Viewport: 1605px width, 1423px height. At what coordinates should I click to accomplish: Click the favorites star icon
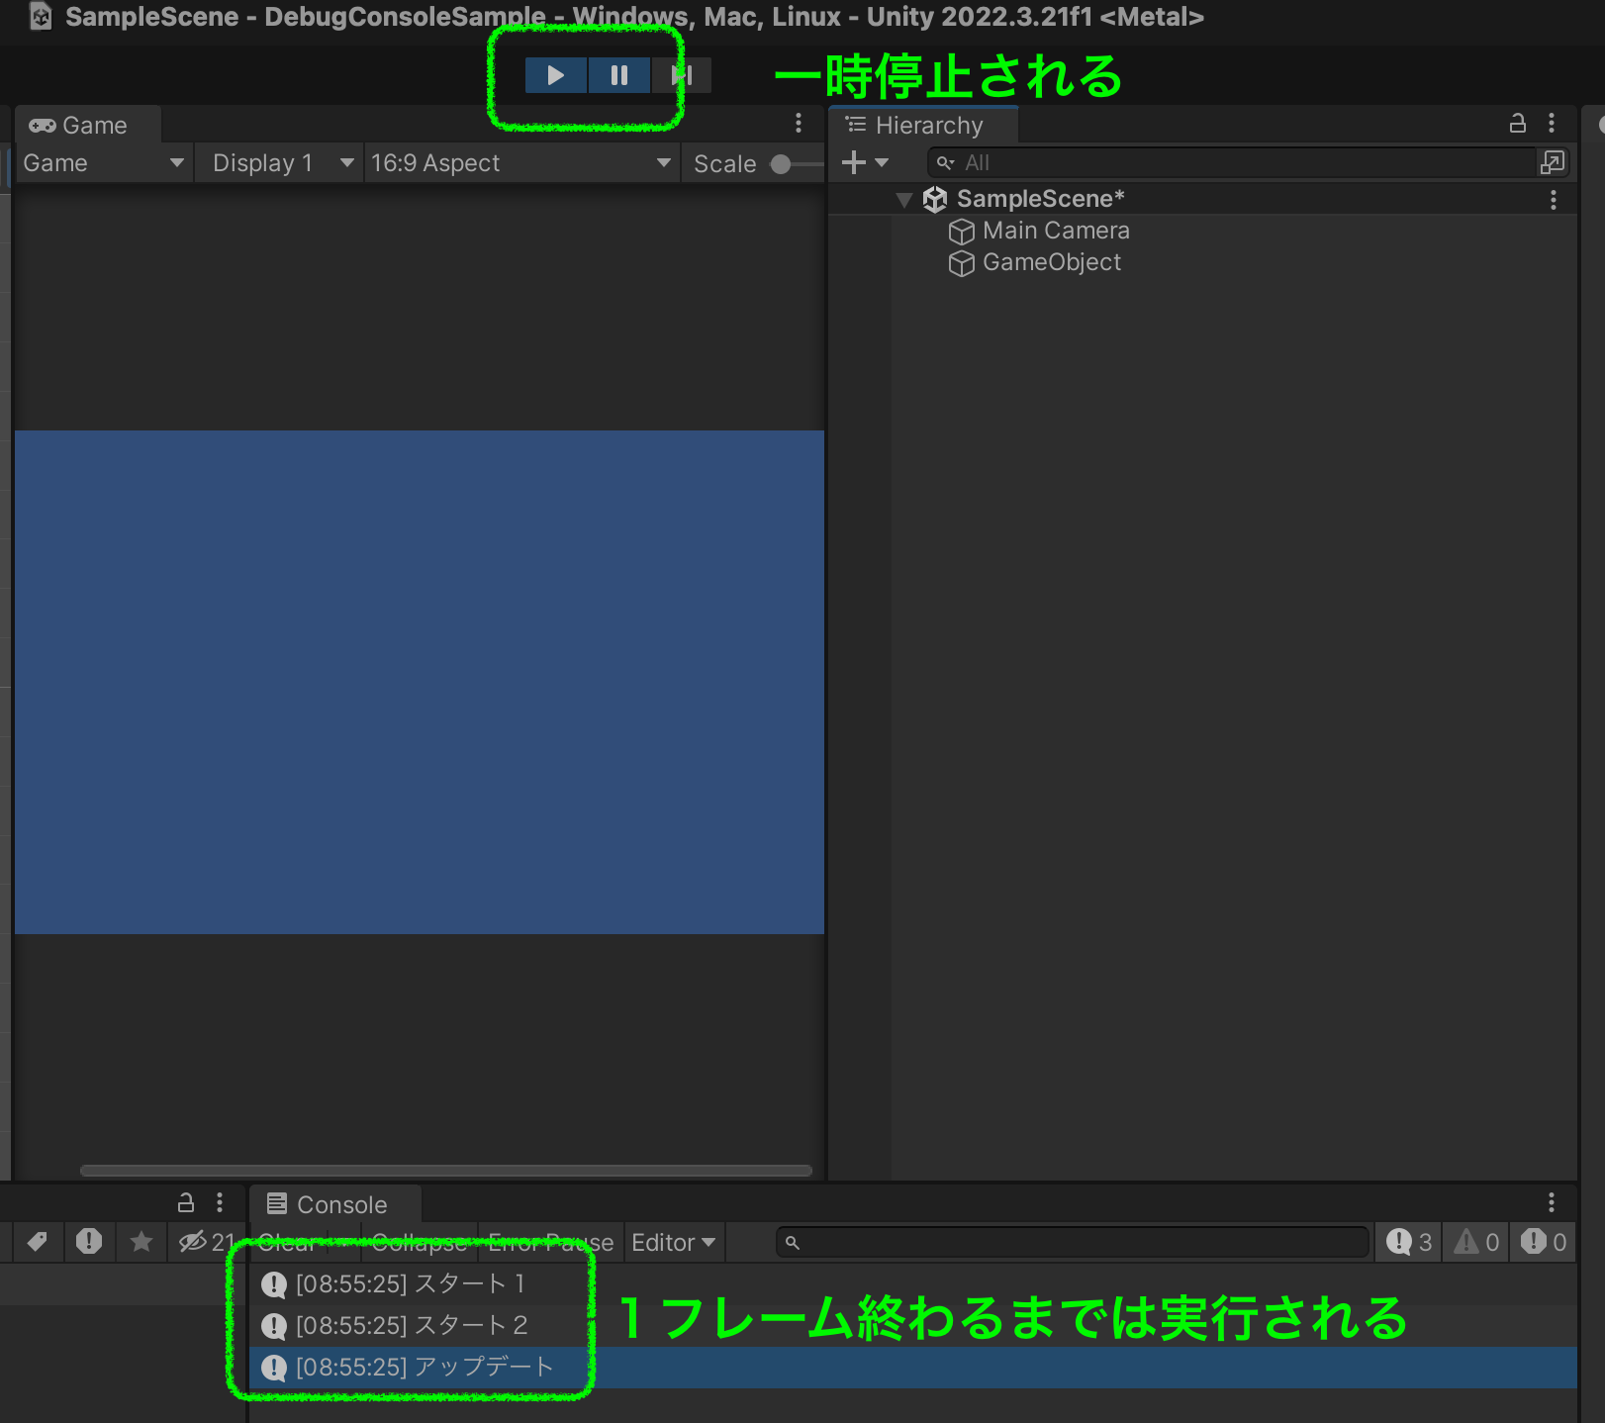point(142,1241)
